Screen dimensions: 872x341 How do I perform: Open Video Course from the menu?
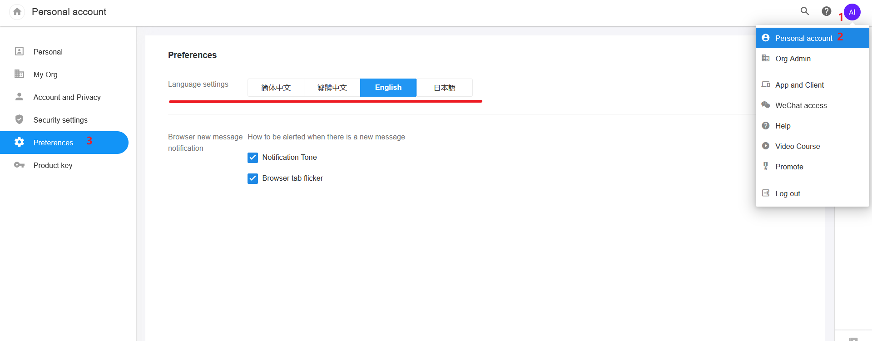(x=797, y=146)
